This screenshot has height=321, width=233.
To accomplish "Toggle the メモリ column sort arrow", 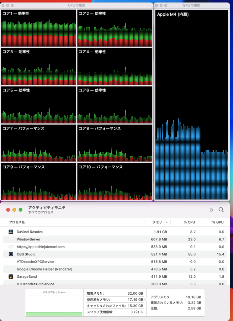I will [167, 222].
